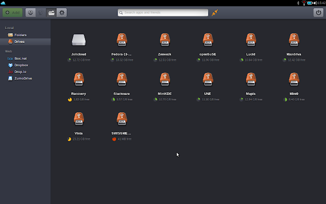Open the Zenwalk USB drive icon
This screenshot has width=326, height=204.
click(x=164, y=40)
